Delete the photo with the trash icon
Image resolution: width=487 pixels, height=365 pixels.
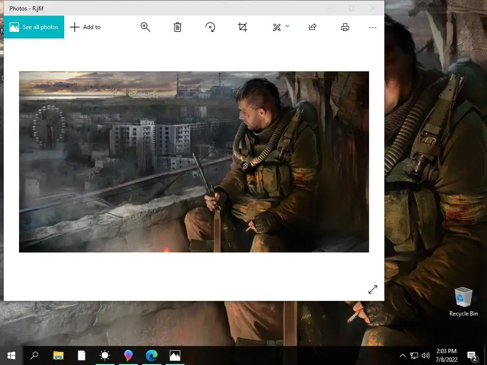click(177, 27)
